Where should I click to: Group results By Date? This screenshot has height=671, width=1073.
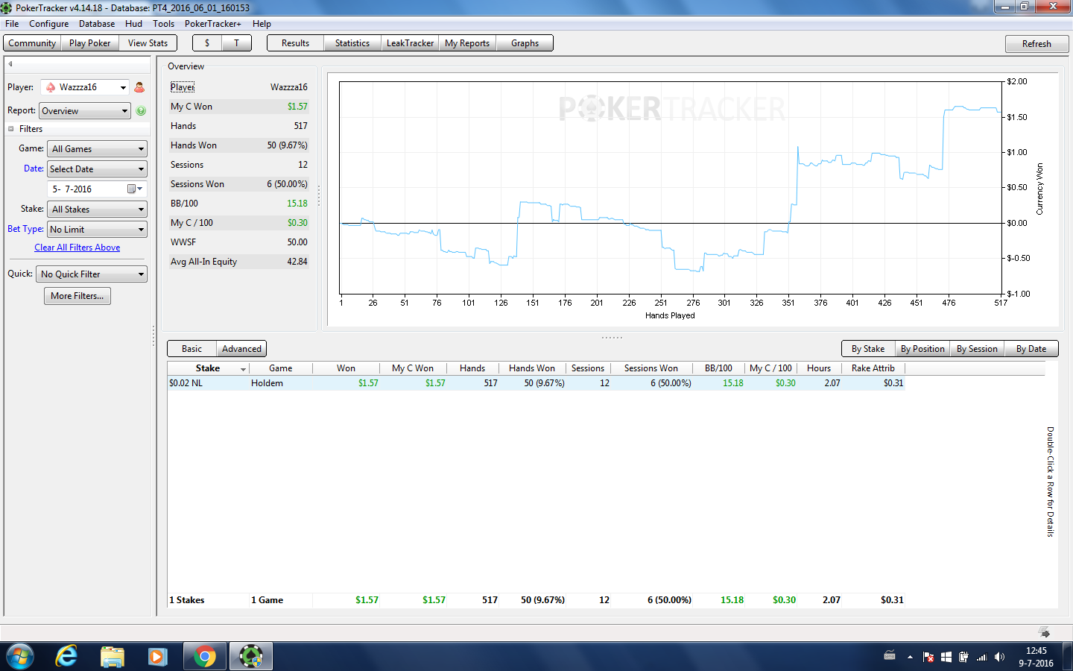click(x=1031, y=349)
